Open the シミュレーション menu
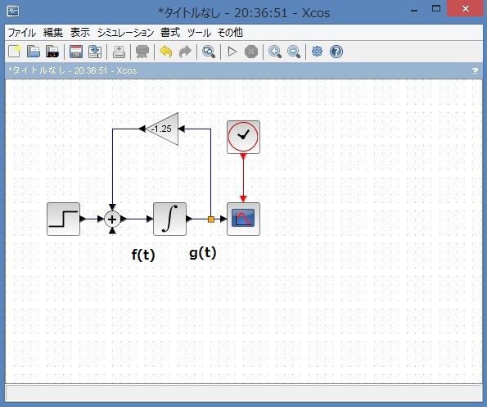This screenshot has height=407, width=487. click(x=126, y=32)
